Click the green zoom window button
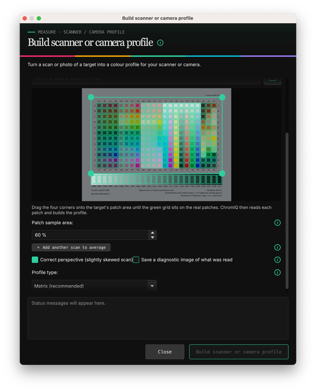Image resolution: width=316 pixels, height=391 pixels. (x=39, y=18)
